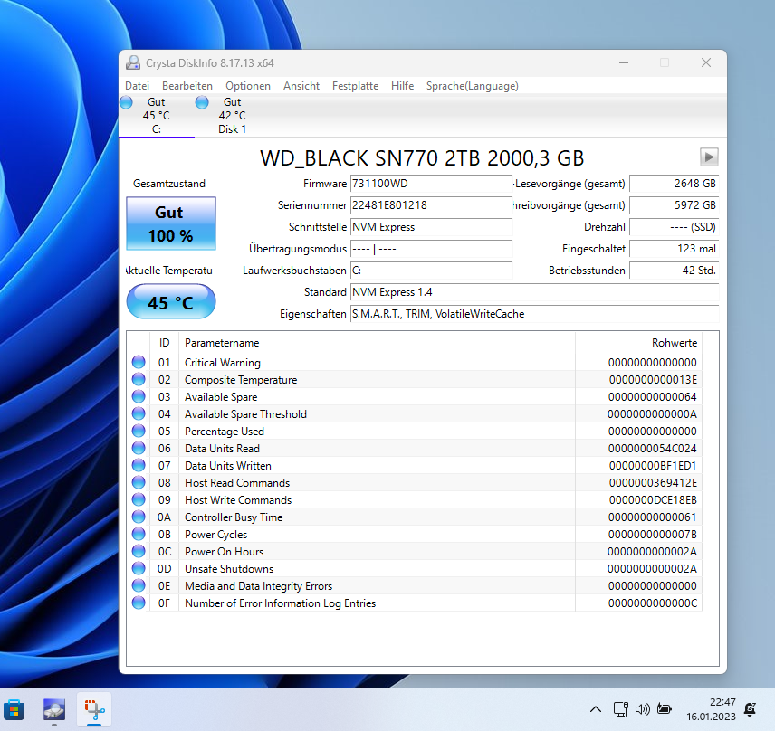Viewport: 775px width, 731px height.
Task: Open the Festplatte menu
Action: pos(356,86)
